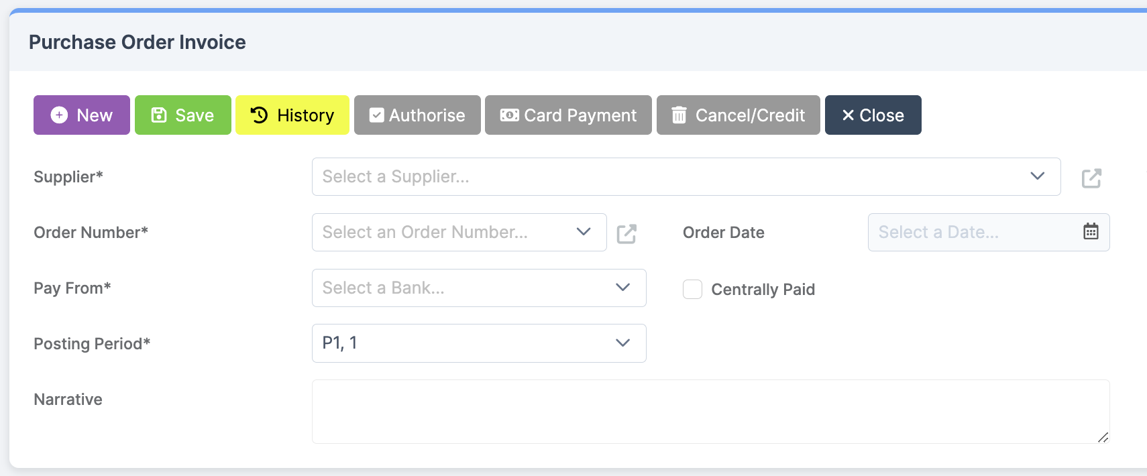Click the Authorise checkmark icon

coord(377,115)
